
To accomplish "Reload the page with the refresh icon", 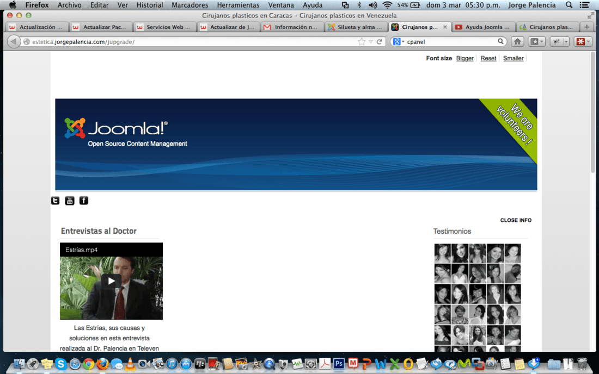I will pyautogui.click(x=380, y=41).
